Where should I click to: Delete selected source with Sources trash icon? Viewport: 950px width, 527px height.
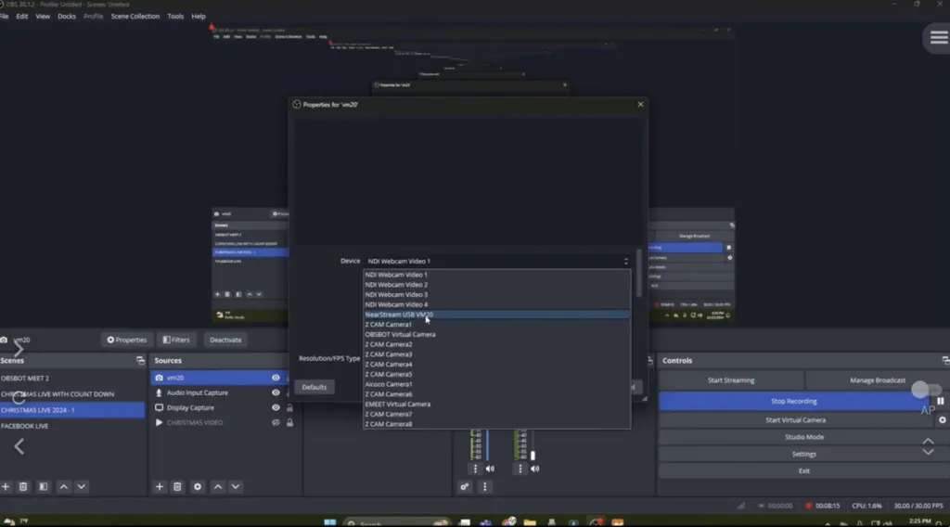point(177,486)
